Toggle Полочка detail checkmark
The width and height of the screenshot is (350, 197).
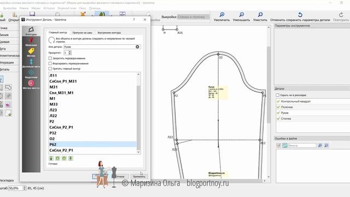point(278,107)
